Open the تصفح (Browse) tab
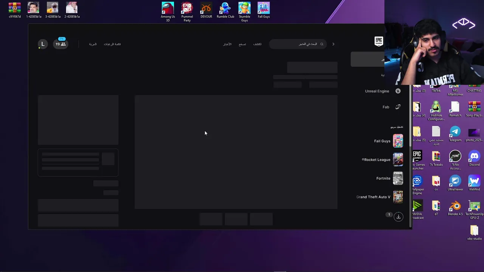The width and height of the screenshot is (484, 272). tap(242, 44)
